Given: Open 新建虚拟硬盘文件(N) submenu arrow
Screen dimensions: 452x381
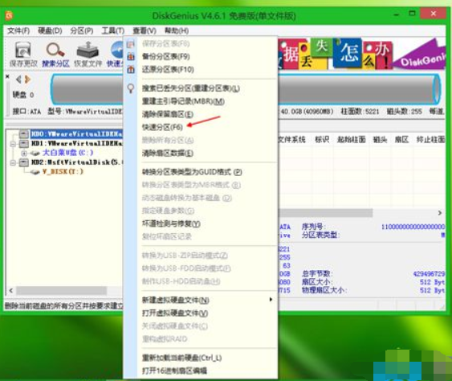Looking at the screenshot, I should pos(271,300).
